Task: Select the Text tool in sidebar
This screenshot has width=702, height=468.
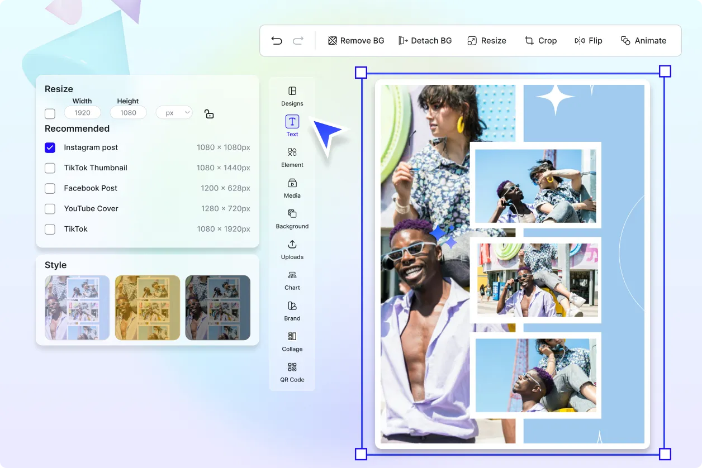Action: tap(292, 126)
